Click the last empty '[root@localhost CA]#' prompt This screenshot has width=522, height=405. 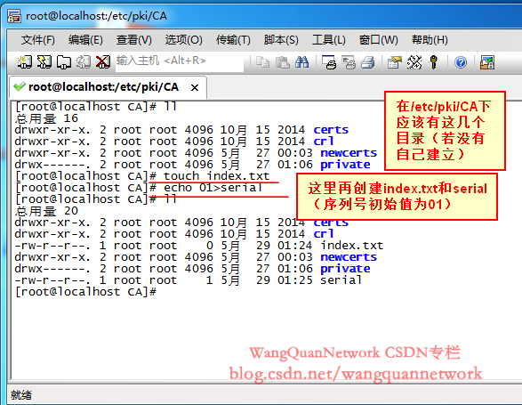coord(85,292)
